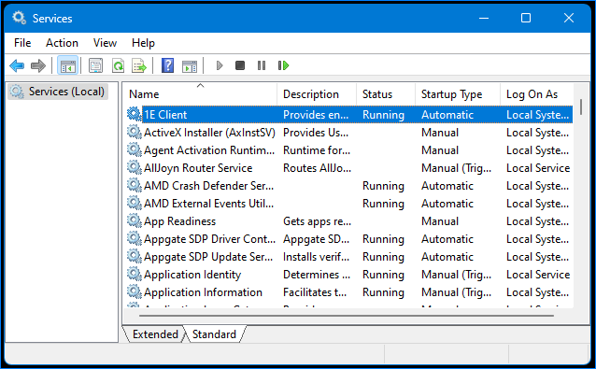Screen dimensions: 596x369
Task: Click 'Installs verif...' description cell
Action: coord(316,257)
